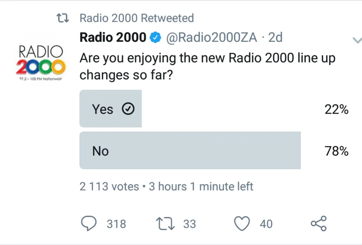Like the tweet with the heart icon
The image size is (362, 245).
tap(242, 223)
